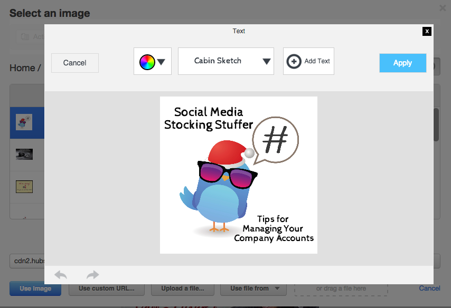Image resolution: width=451 pixels, height=308 pixels.
Task: Click the undo arrow icon
Action: pyautogui.click(x=61, y=275)
